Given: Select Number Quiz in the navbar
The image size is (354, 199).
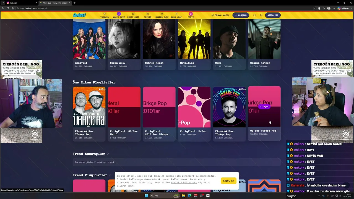Looking at the screenshot, I should coord(162,15).
